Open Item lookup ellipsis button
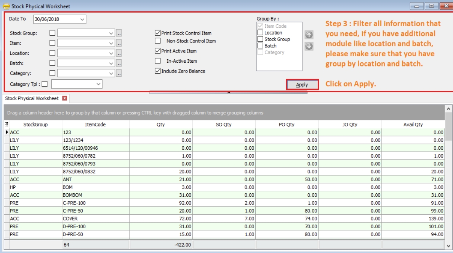 click(x=119, y=43)
